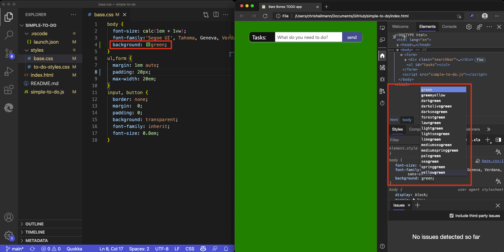Viewport: 504px width, 252px height.
Task: Select the Styles tab
Action: click(397, 129)
